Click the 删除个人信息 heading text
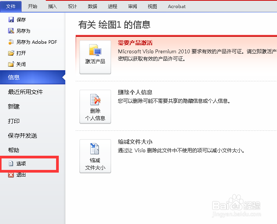This screenshot has width=277, height=224. 135,92
